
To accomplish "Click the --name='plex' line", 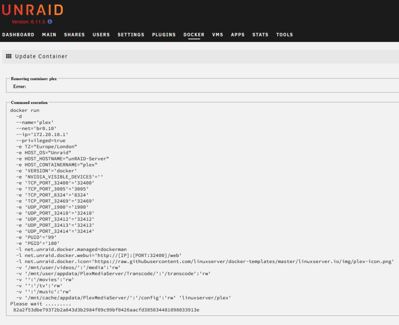I will [35, 122].
